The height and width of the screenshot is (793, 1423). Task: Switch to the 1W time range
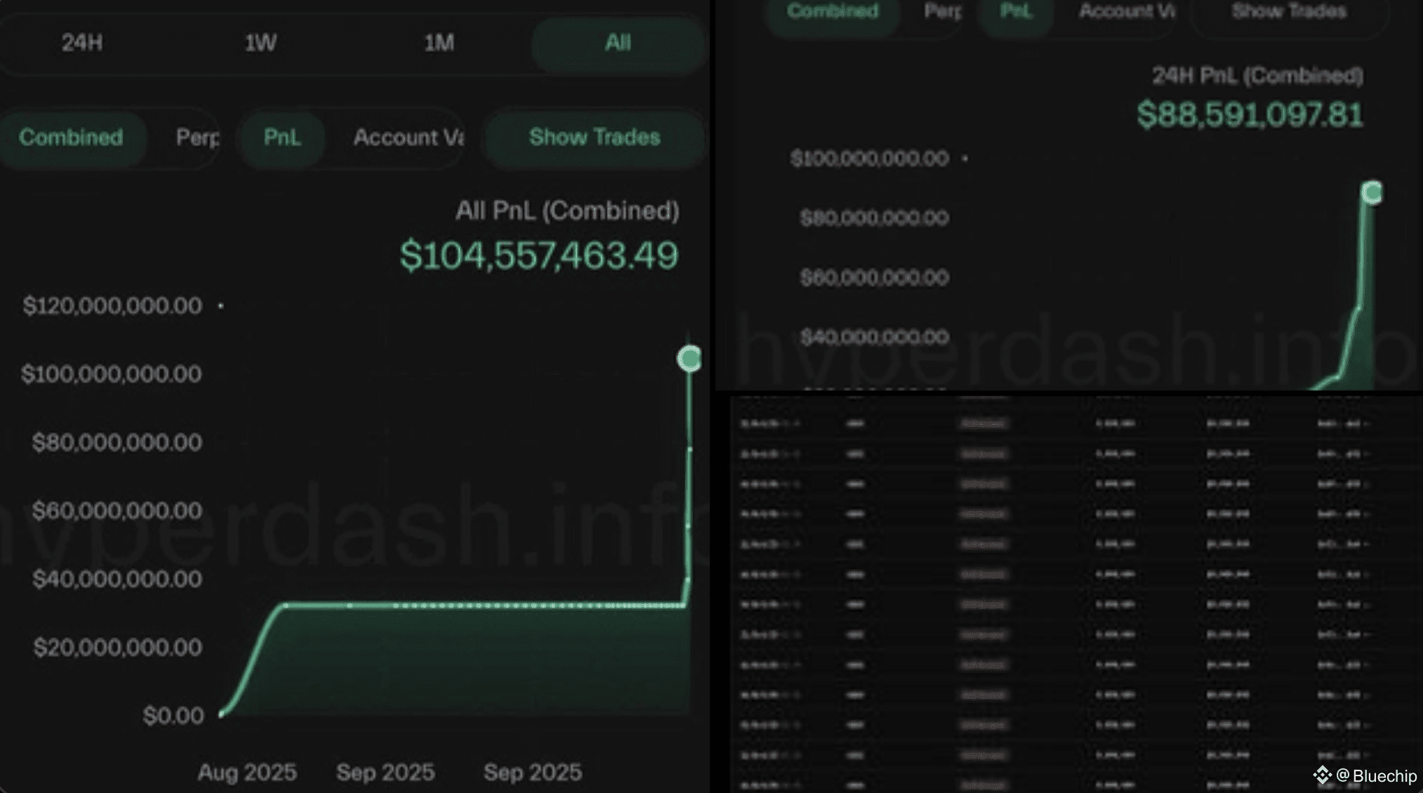click(260, 43)
